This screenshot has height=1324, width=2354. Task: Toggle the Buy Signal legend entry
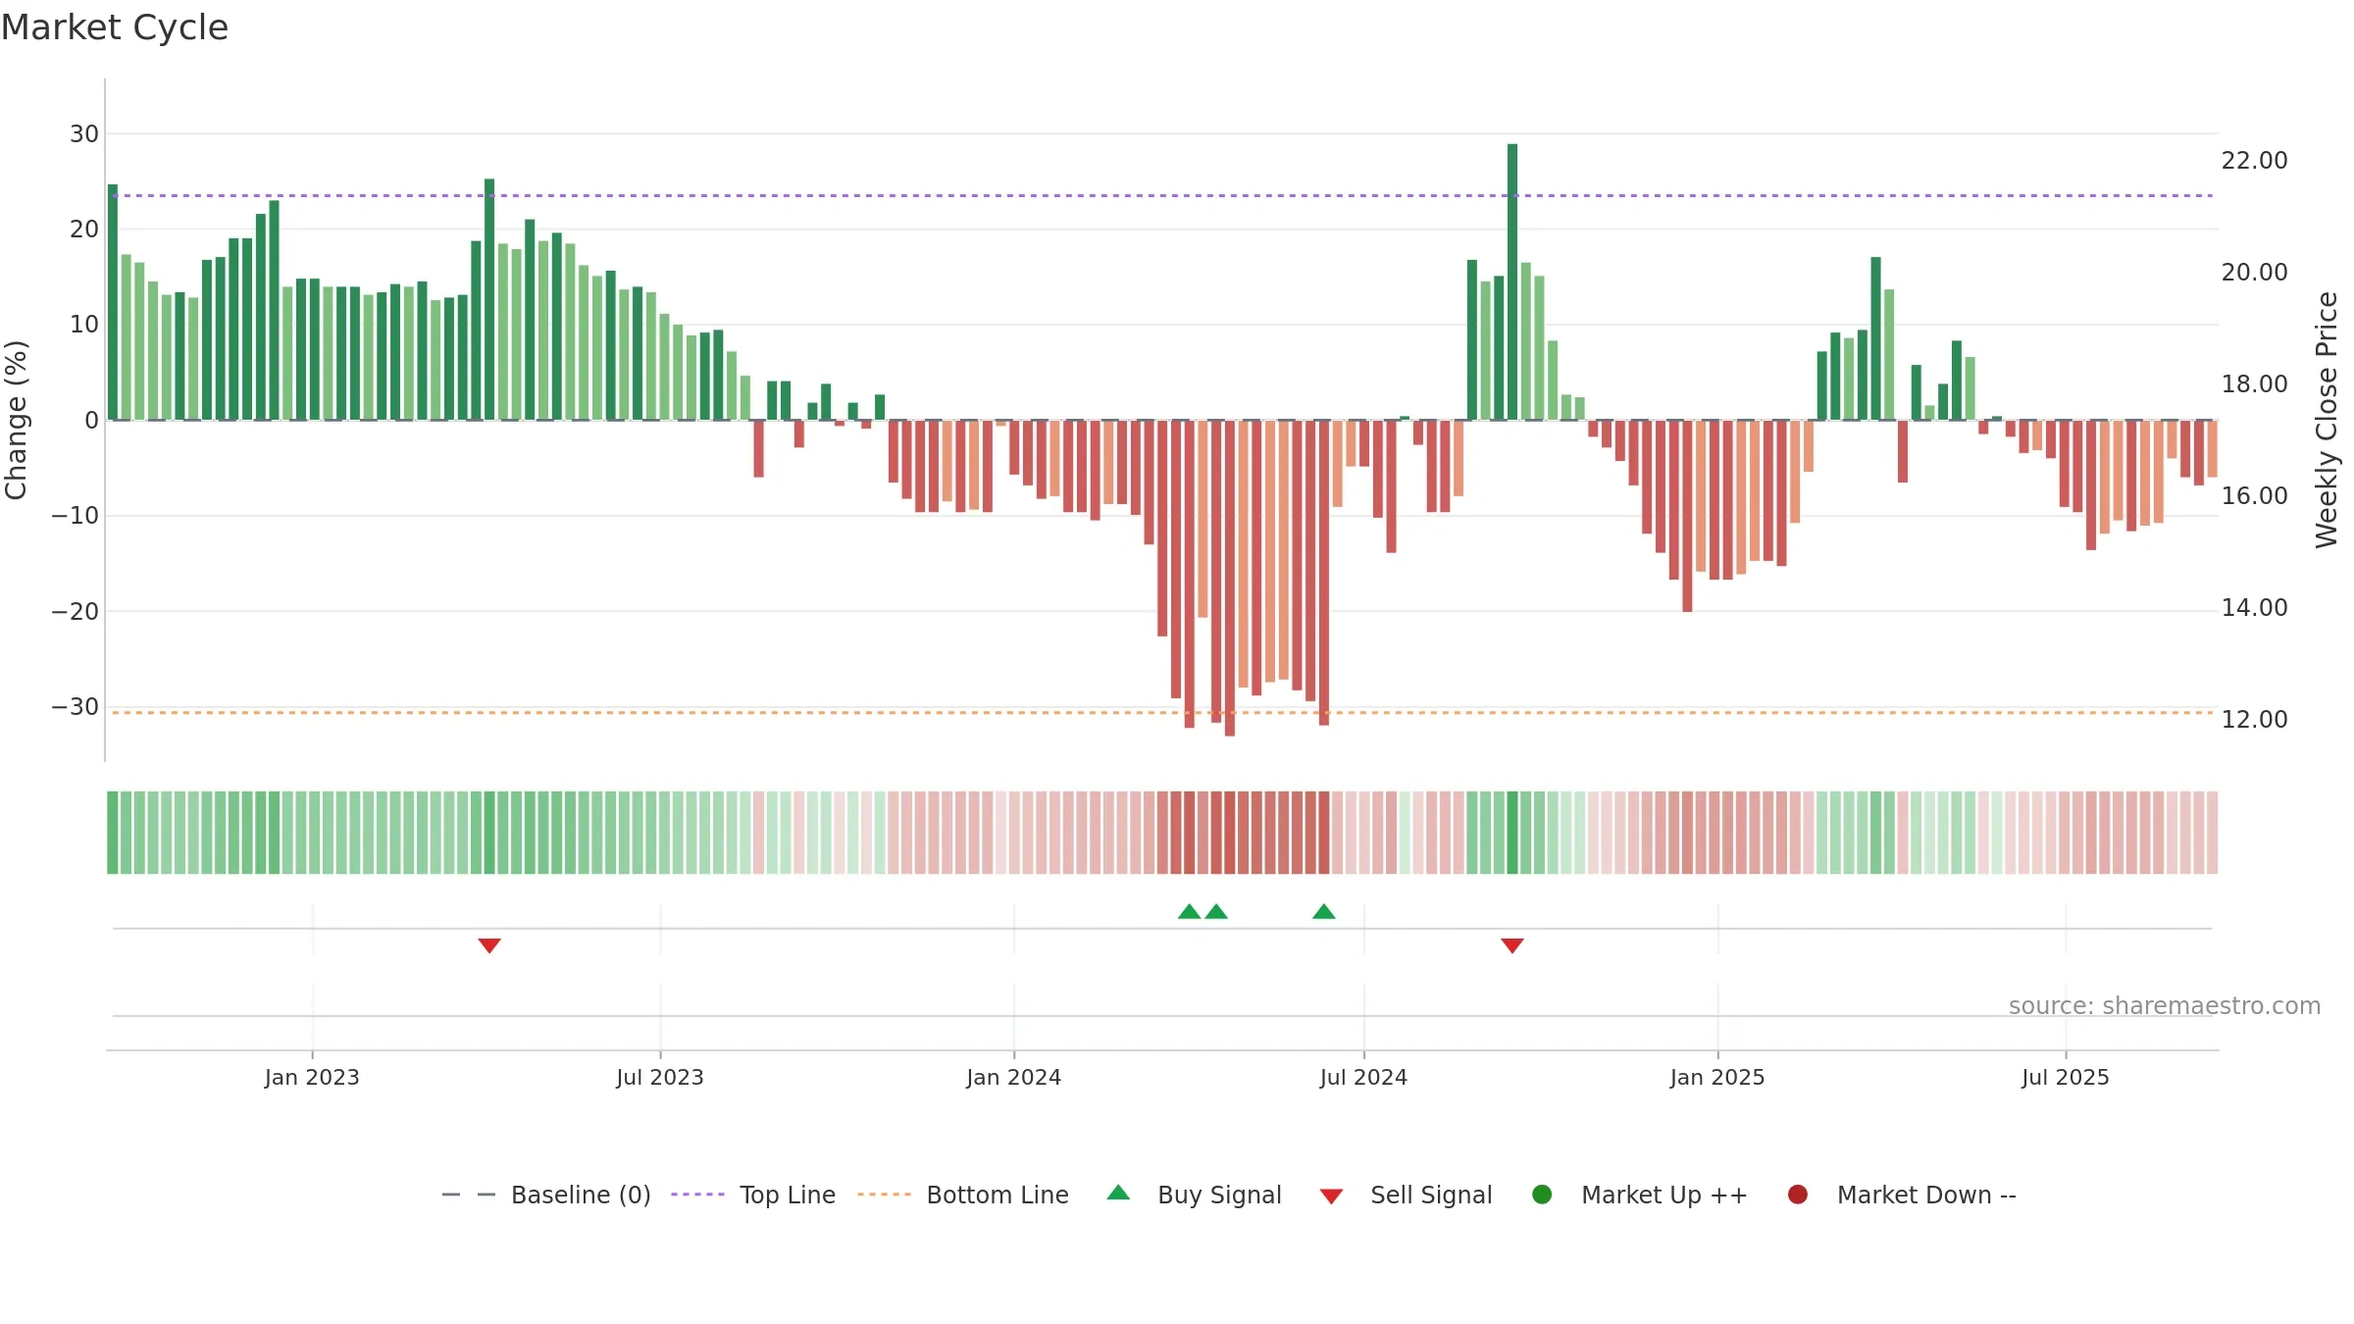pos(1194,1195)
